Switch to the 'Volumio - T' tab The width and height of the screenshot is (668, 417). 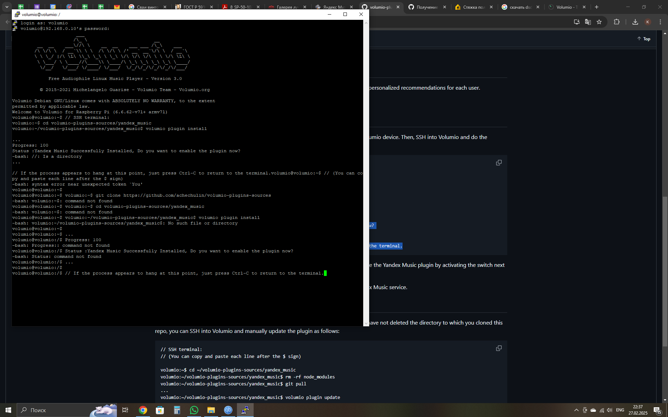[x=567, y=7]
